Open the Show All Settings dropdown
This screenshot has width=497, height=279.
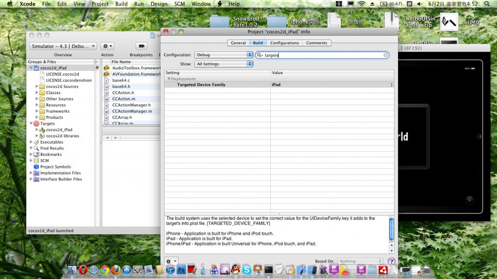pyautogui.click(x=223, y=64)
